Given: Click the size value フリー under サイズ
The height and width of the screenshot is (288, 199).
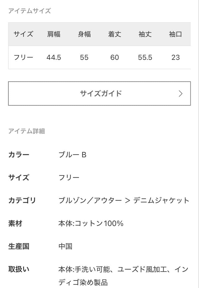Looking at the screenshot, I should pos(68,178).
